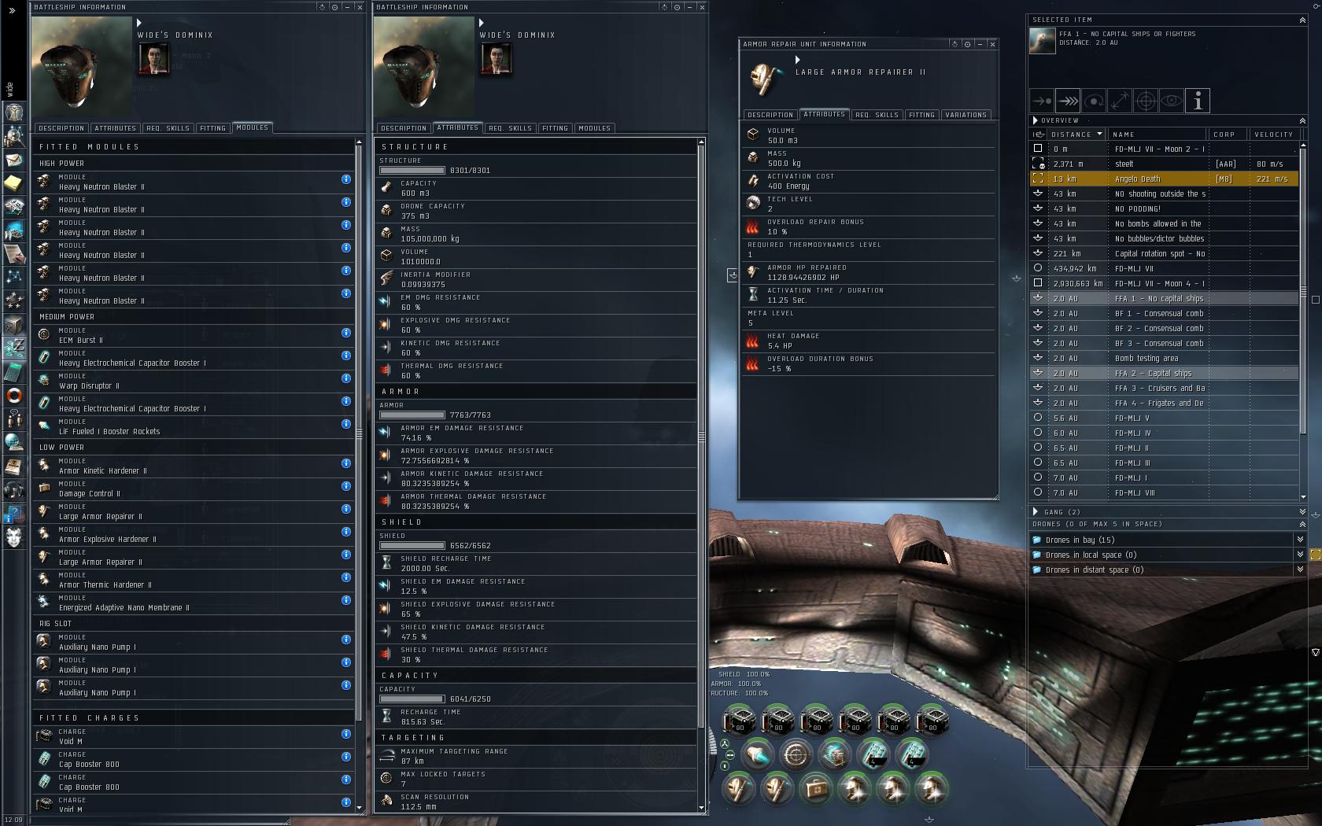Show info for Energized Adaptive Nano Membrane II

346,600
